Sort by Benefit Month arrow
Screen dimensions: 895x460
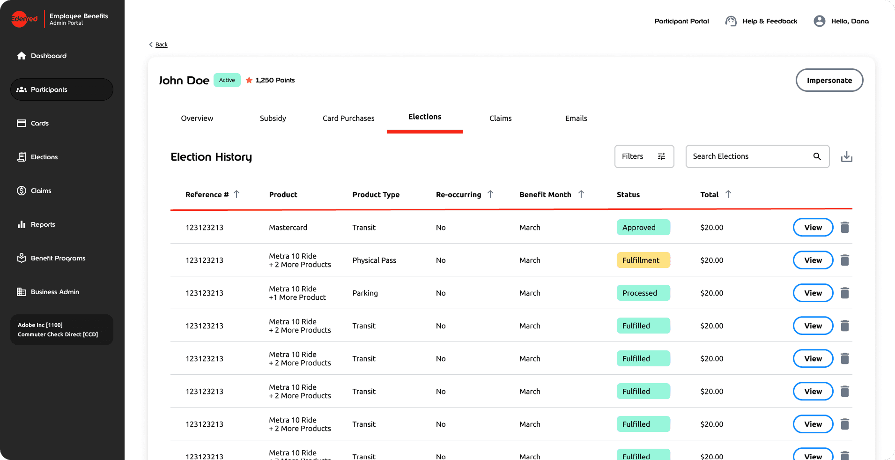(x=581, y=194)
